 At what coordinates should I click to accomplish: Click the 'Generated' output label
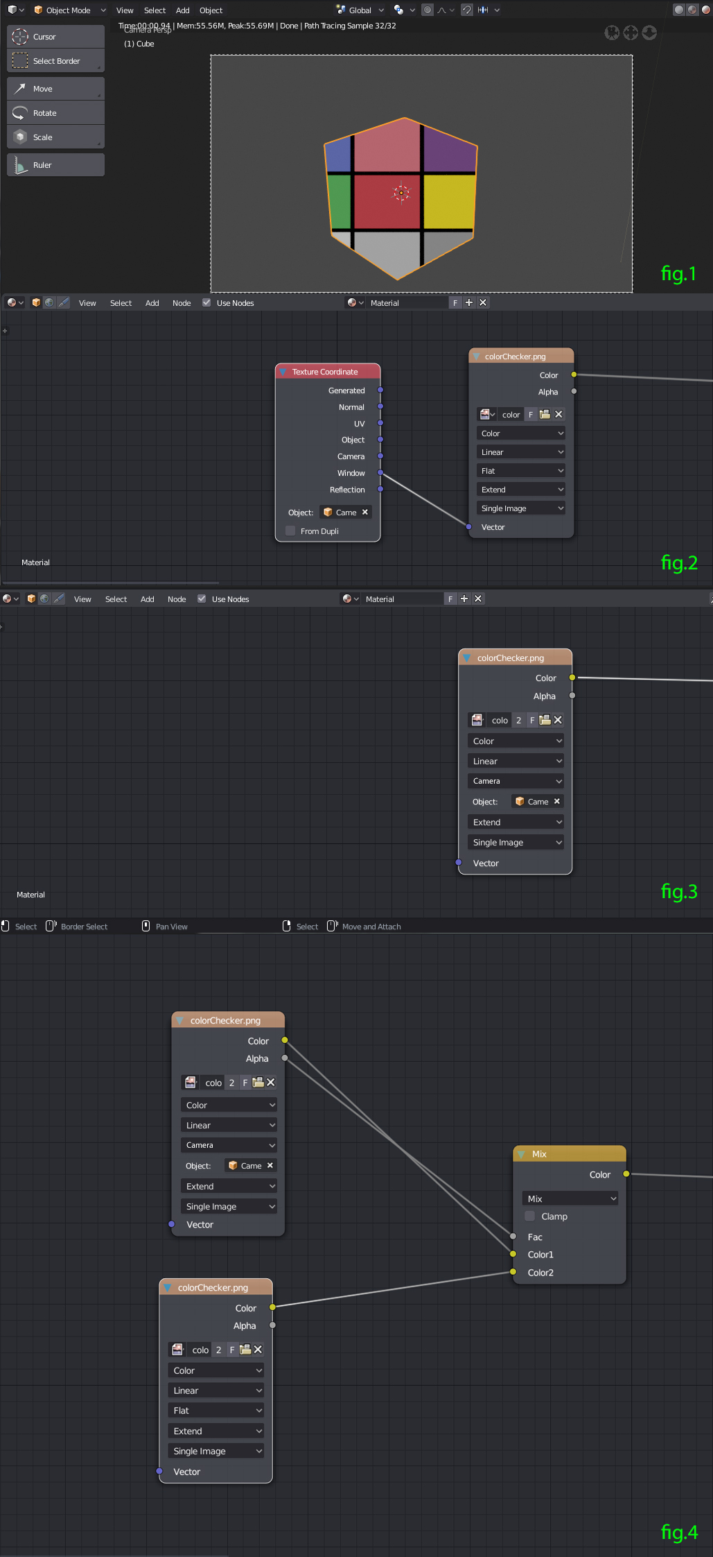tap(346, 390)
